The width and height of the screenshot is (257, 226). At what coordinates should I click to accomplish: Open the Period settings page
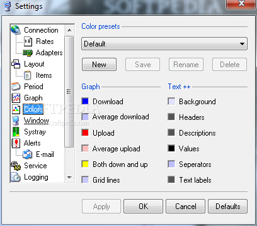(x=33, y=87)
